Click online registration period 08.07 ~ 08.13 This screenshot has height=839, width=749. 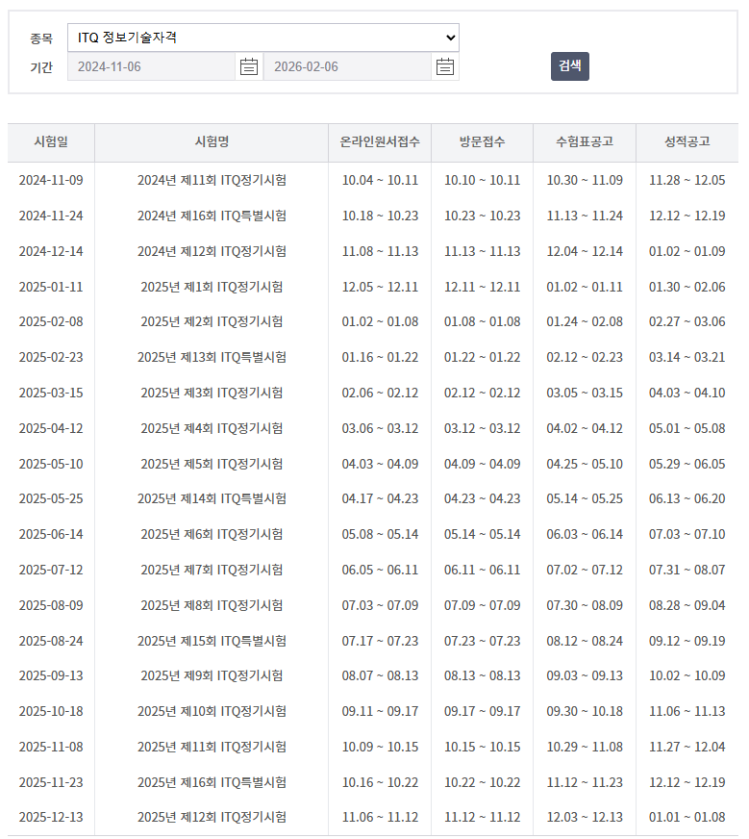click(x=380, y=675)
